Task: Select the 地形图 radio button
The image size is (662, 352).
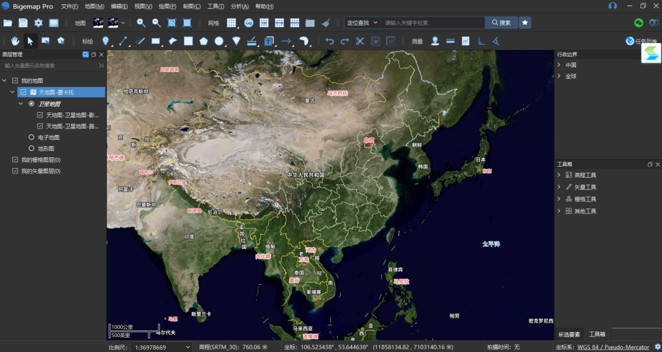Action: pyautogui.click(x=31, y=148)
